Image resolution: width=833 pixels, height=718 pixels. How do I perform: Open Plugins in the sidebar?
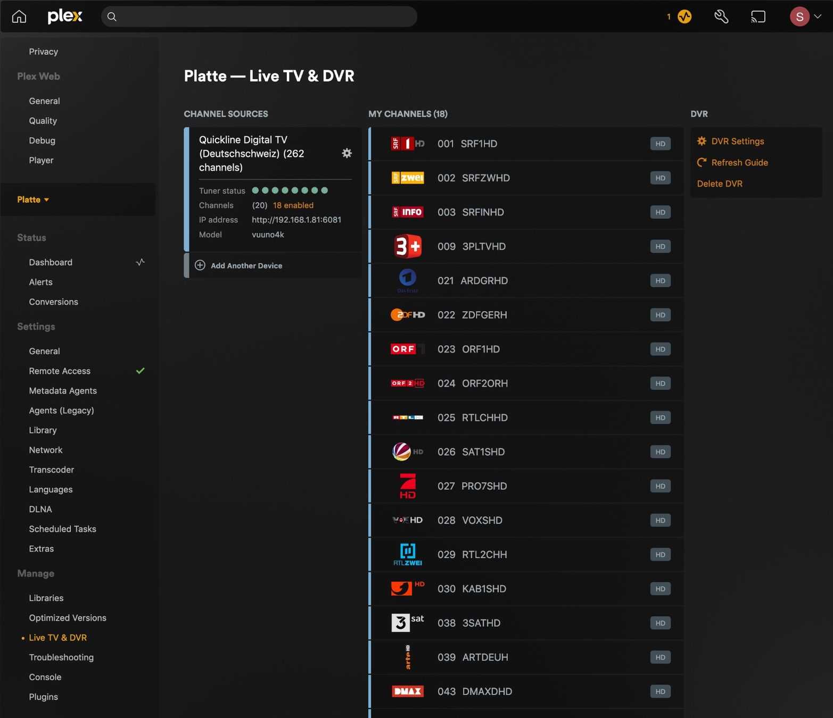(x=44, y=697)
